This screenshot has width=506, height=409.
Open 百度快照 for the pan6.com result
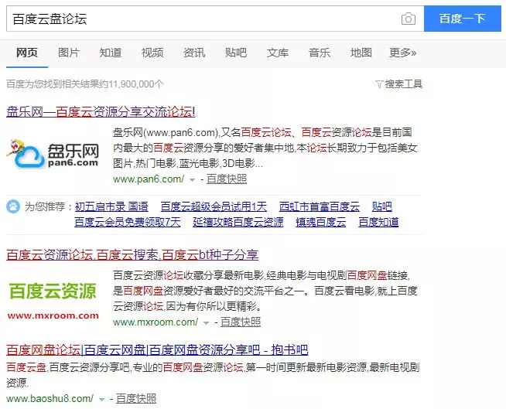(227, 179)
